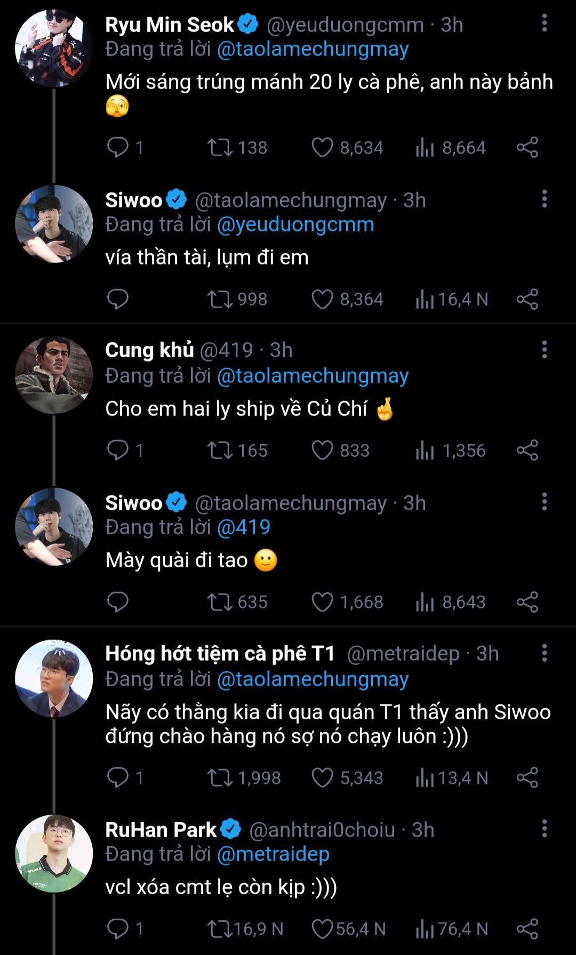
Task: Like RuHan Park's reply tweet
Action: [x=322, y=929]
